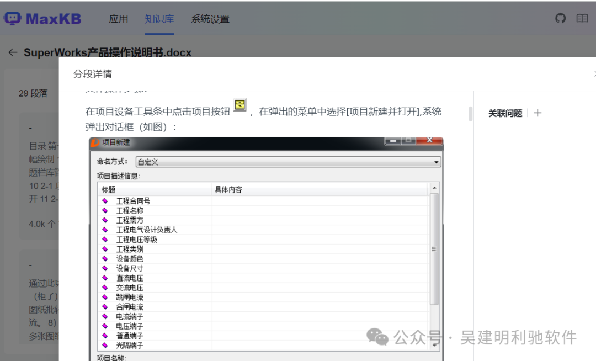Close the 项目新建 dialog
Viewport: 596px width, 361px height.
pos(429,140)
